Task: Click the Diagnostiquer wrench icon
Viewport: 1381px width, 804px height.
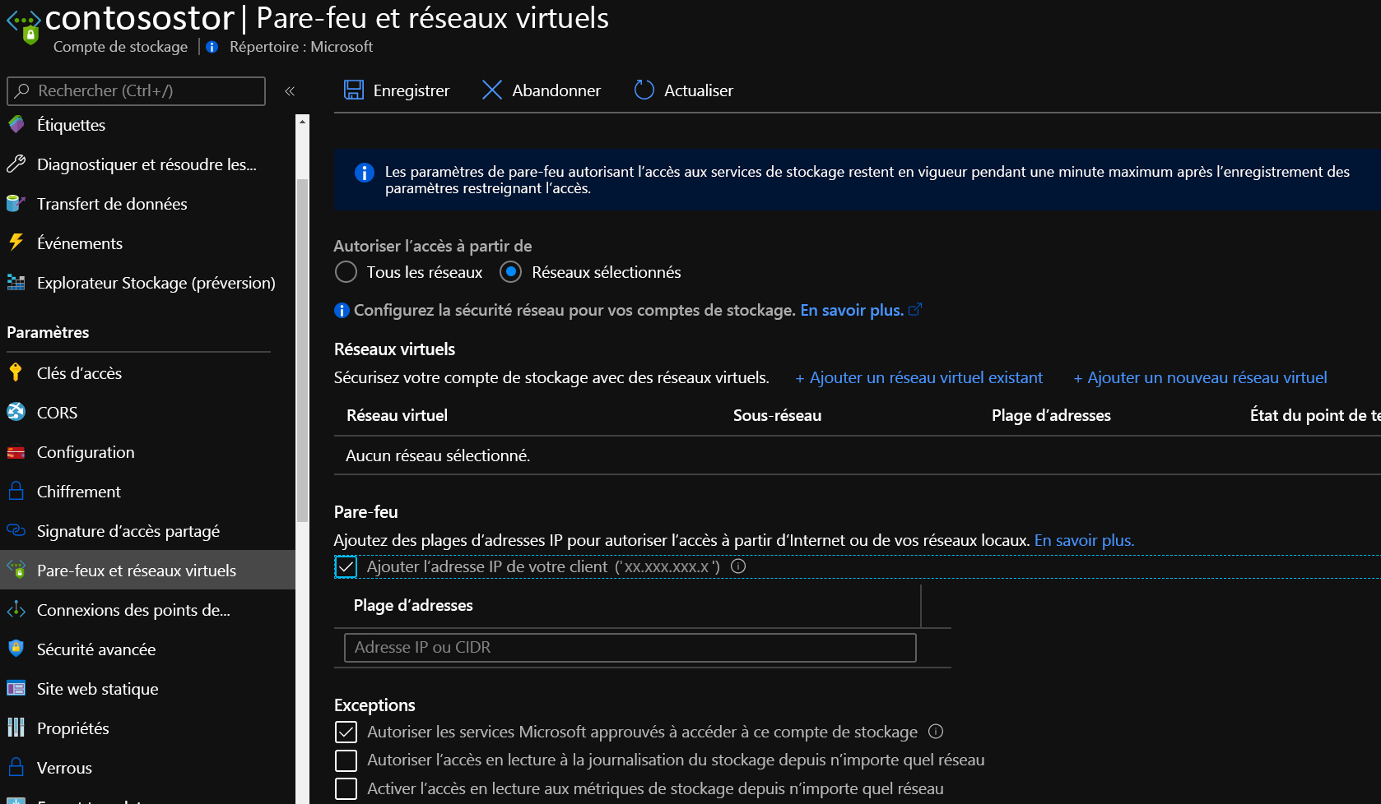Action: click(x=16, y=164)
